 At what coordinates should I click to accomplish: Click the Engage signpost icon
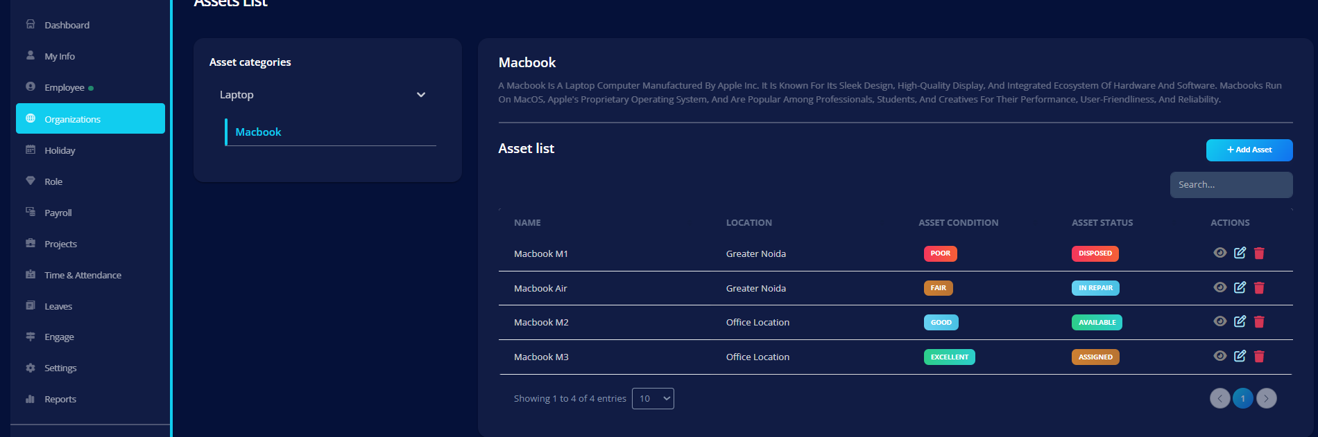(x=31, y=337)
